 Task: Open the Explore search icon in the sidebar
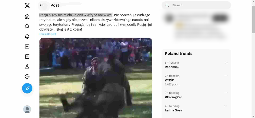click(x=27, y=27)
